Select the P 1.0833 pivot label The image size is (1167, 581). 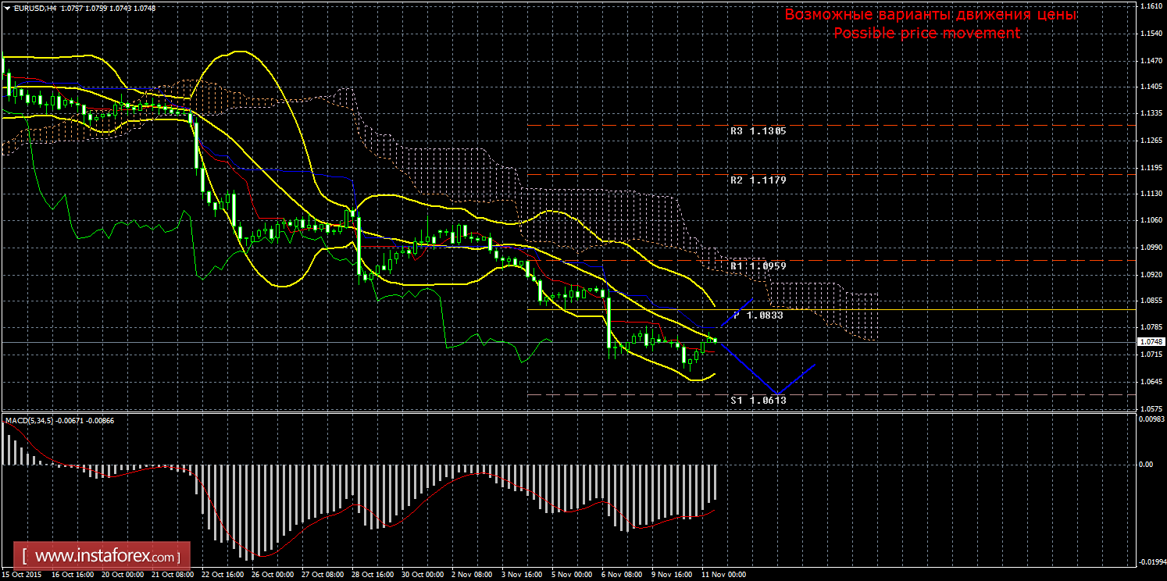(x=759, y=315)
